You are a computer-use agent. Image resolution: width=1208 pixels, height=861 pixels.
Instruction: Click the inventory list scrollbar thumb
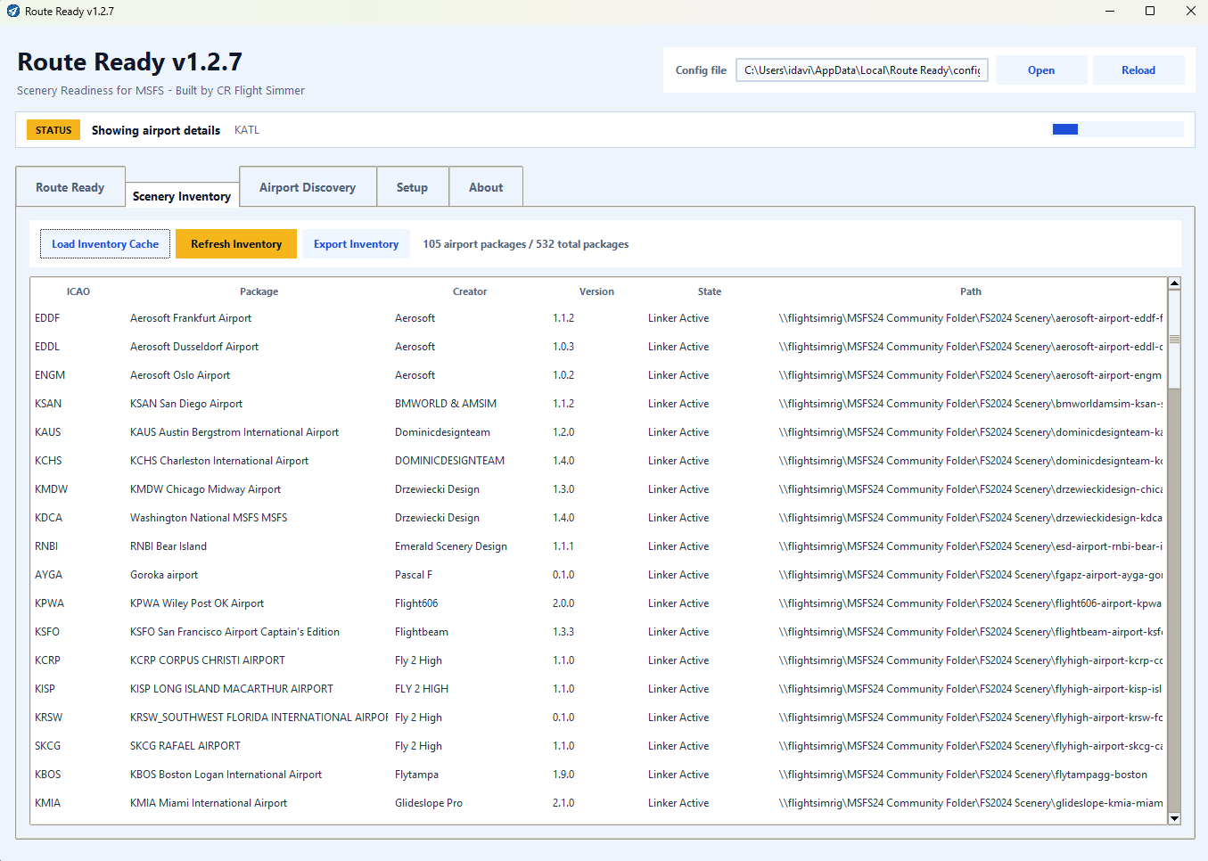(1174, 340)
